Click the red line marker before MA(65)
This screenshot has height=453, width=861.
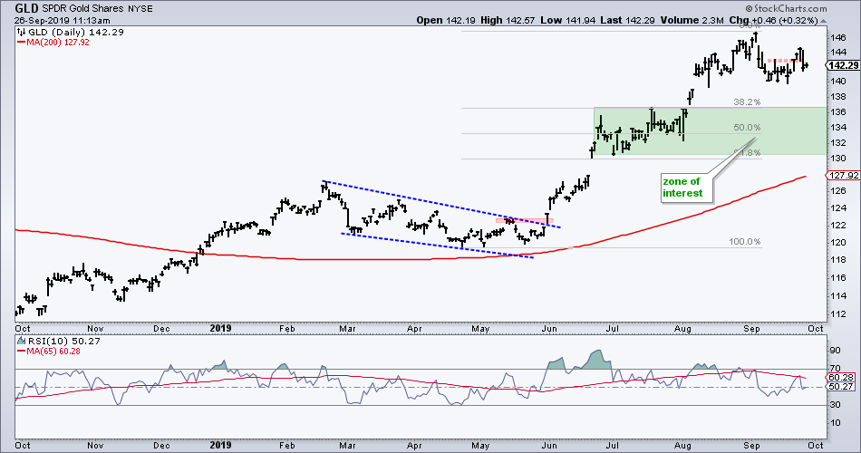pos(22,352)
